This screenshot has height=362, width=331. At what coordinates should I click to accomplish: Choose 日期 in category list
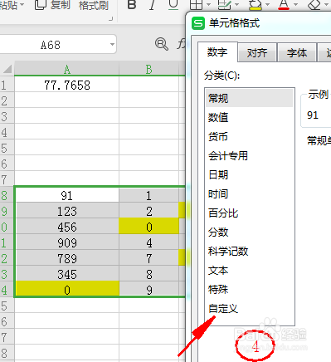249,174
